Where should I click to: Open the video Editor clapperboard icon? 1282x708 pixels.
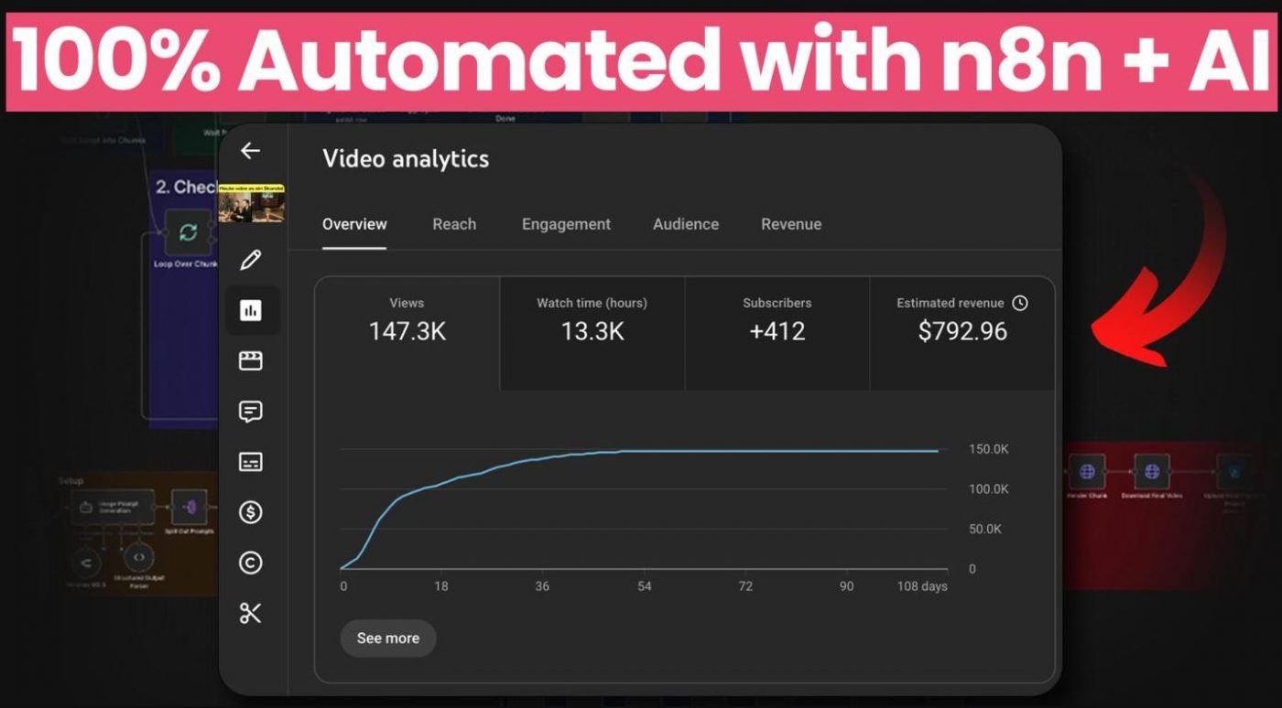251,361
